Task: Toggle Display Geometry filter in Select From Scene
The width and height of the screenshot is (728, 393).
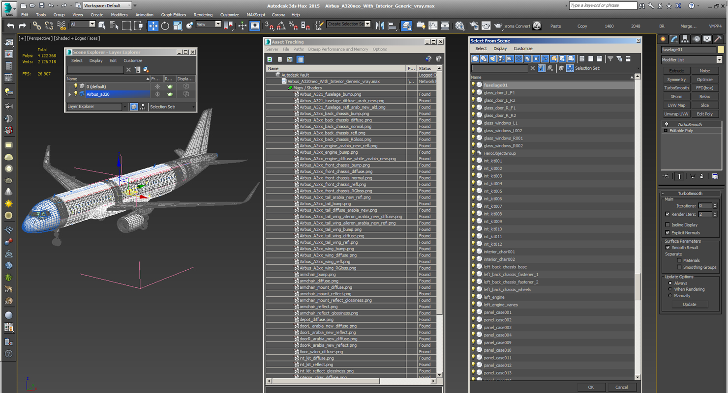Action: click(x=475, y=58)
